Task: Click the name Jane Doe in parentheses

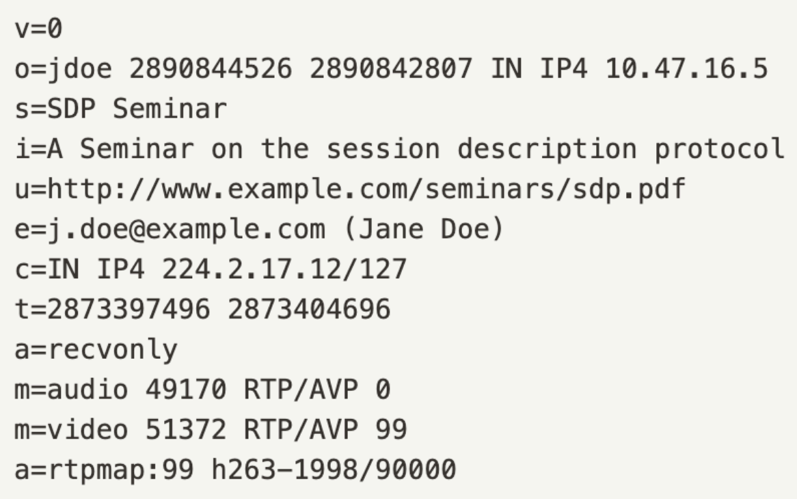Action: [424, 229]
